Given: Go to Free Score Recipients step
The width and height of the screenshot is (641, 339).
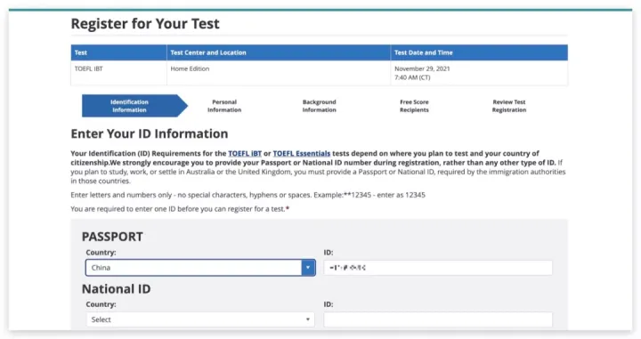Looking at the screenshot, I should point(414,106).
